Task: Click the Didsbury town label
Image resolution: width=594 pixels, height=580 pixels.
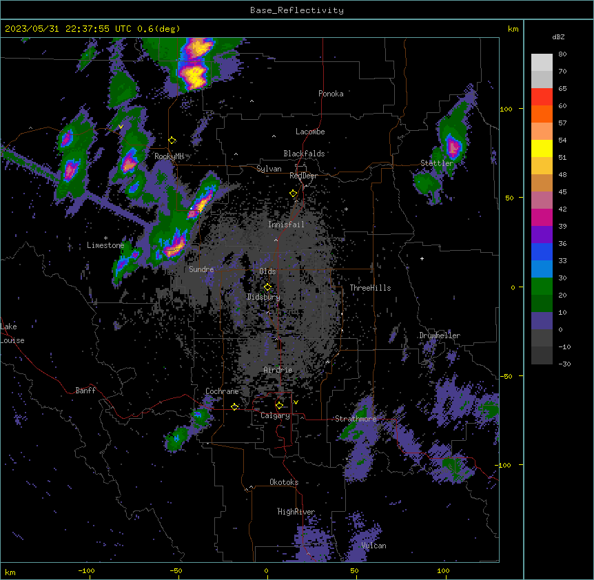Action: (x=263, y=297)
